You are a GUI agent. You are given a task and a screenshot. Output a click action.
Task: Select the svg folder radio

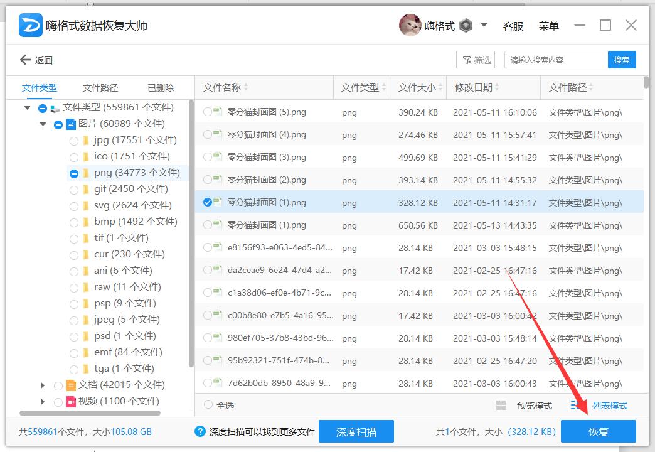tap(74, 206)
